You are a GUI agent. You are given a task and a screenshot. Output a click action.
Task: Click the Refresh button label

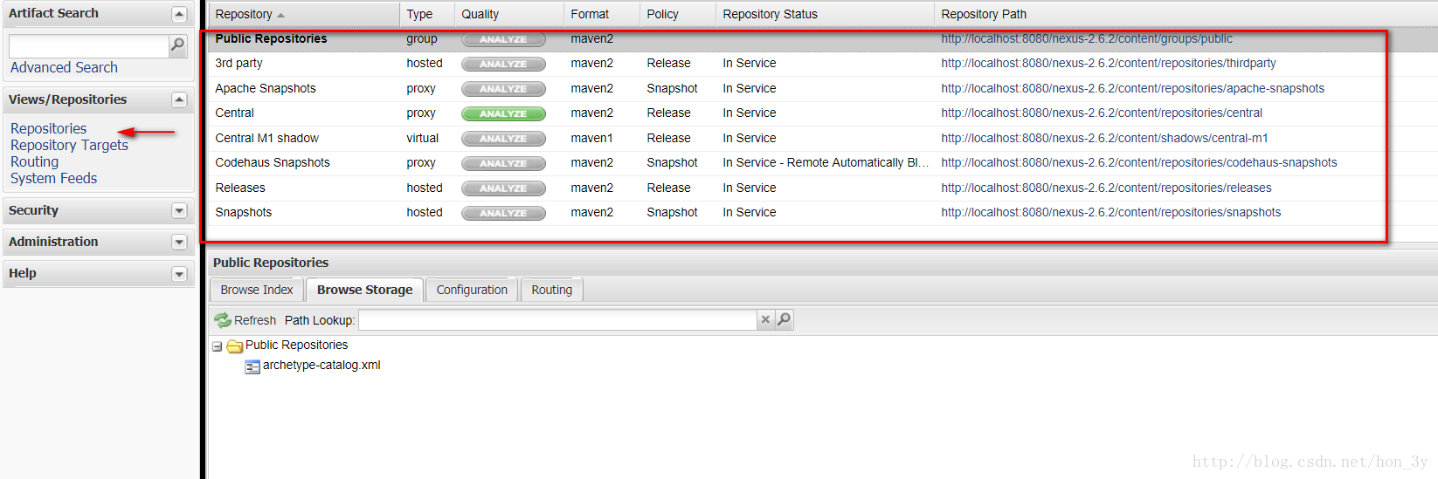255,320
